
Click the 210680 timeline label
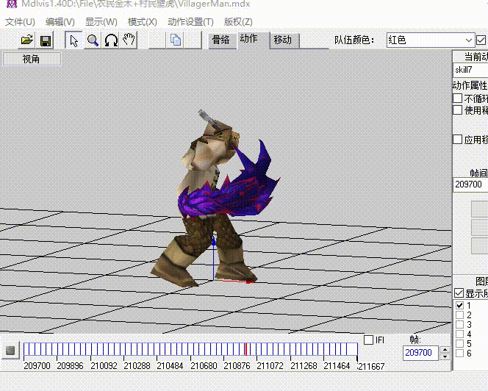pyautogui.click(x=204, y=366)
